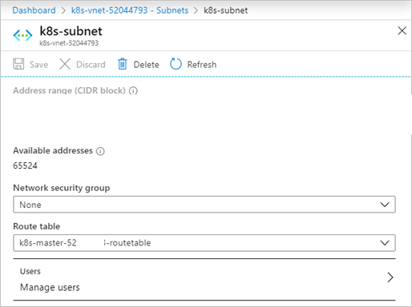Click the Network security group label
This screenshot has width=412, height=307.
pos(62,188)
